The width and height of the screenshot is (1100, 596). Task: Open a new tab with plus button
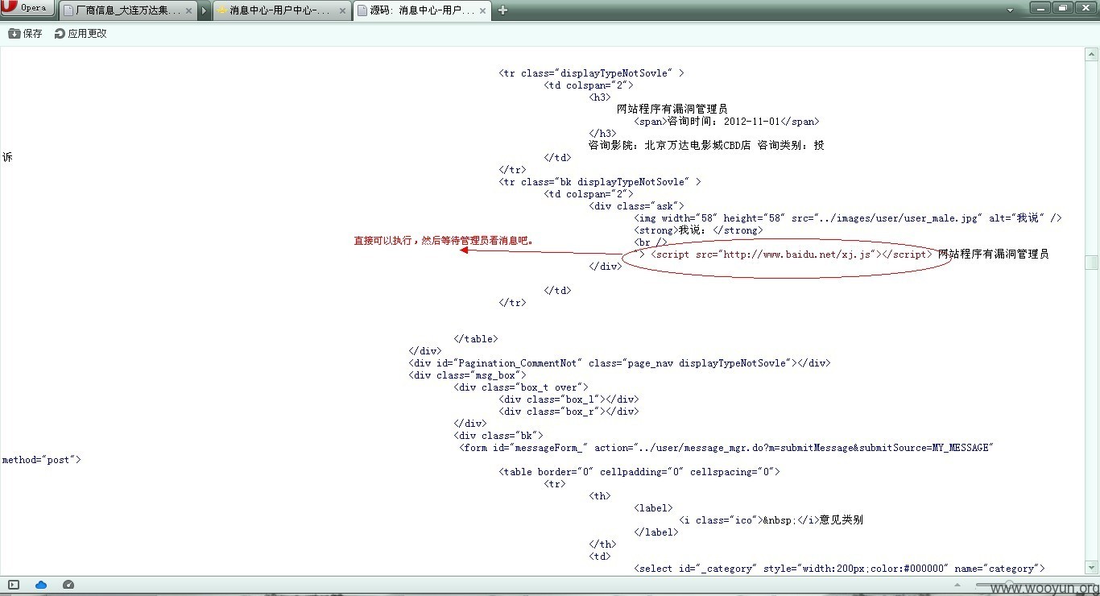(x=502, y=10)
